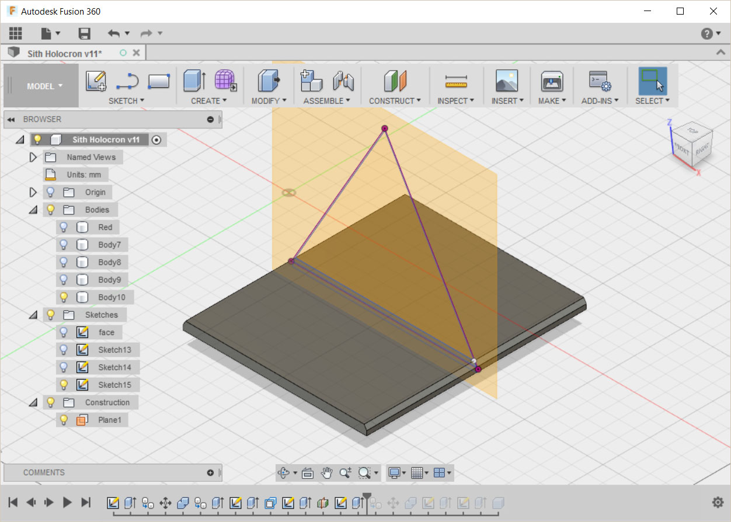Open the Help question mark icon
Viewport: 731px width, 522px height.
[707, 34]
